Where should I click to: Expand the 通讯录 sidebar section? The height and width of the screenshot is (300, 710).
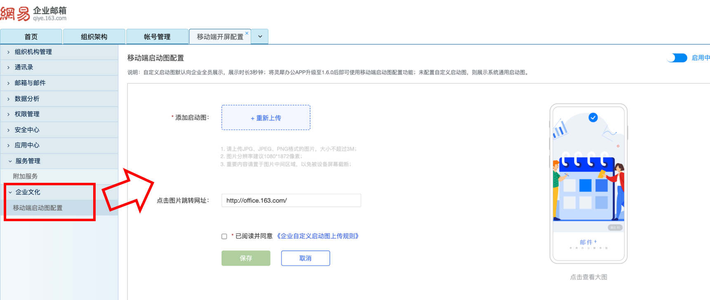(24, 67)
